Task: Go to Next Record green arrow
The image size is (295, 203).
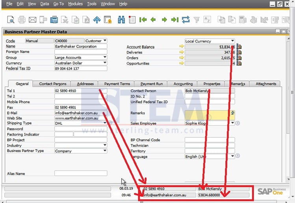Action: (x=164, y=20)
